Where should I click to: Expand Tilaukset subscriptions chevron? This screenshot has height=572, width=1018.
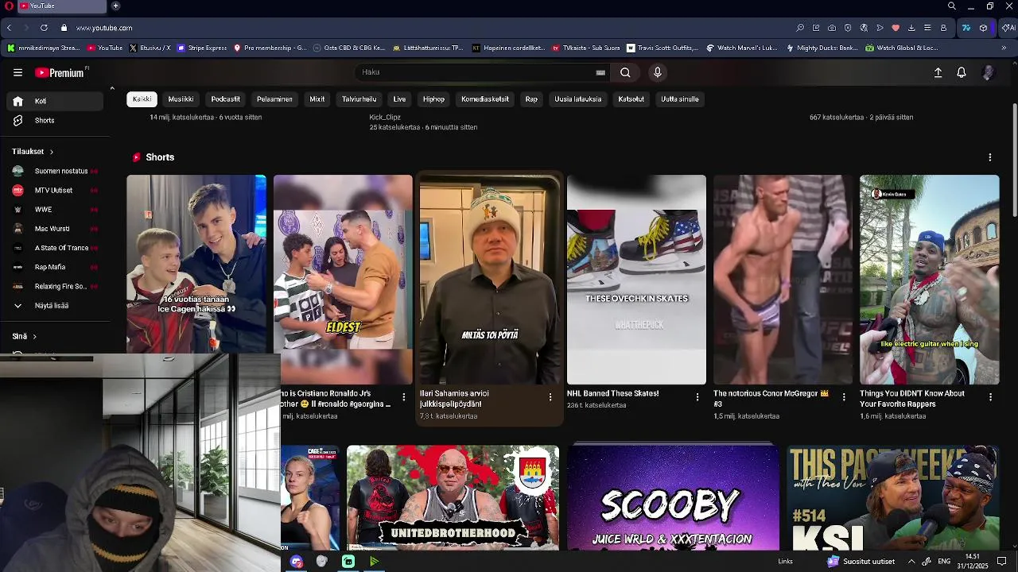coord(52,152)
